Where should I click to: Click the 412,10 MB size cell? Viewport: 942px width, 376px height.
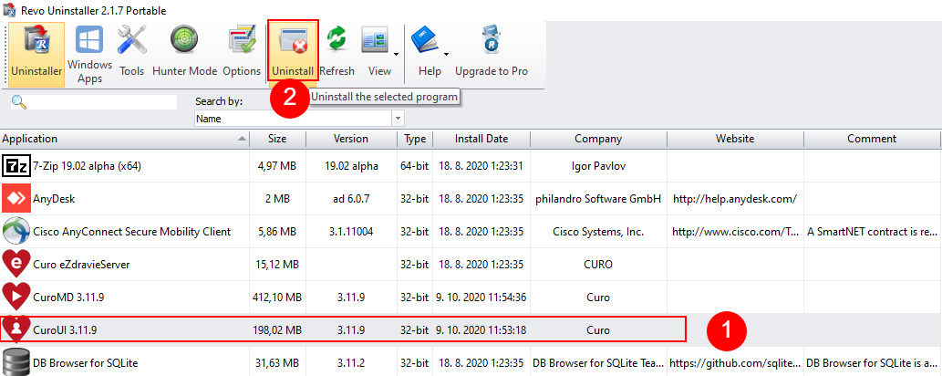(x=277, y=298)
